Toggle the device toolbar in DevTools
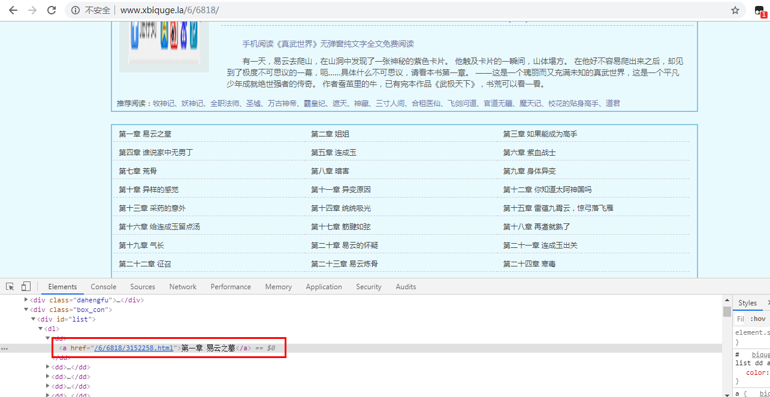 (x=26, y=287)
